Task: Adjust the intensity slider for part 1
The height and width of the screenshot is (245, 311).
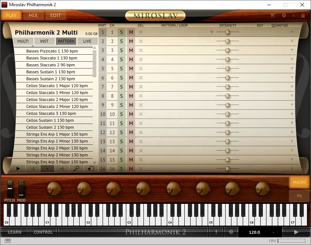Action: 228,32
